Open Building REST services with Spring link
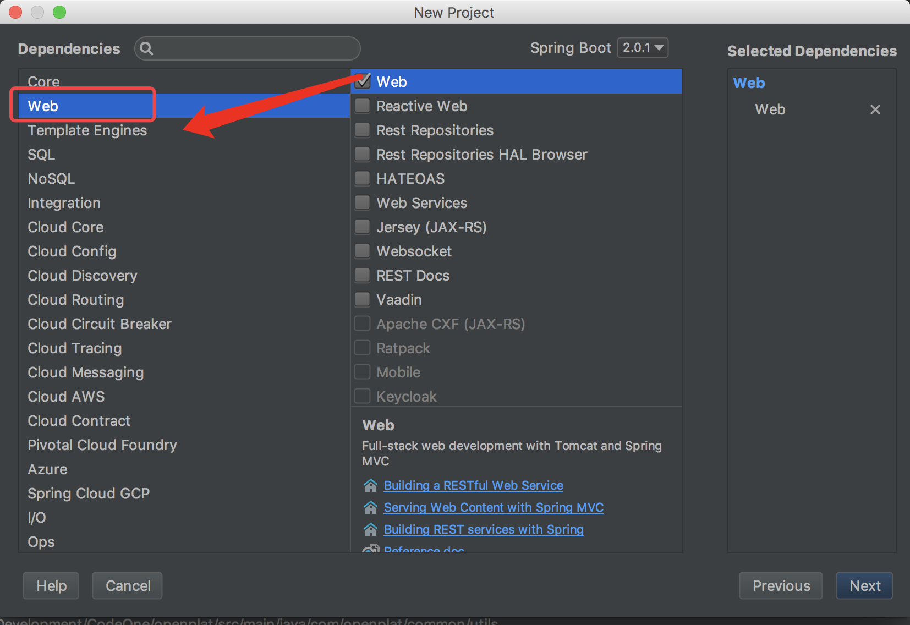This screenshot has width=910, height=625. (x=484, y=529)
